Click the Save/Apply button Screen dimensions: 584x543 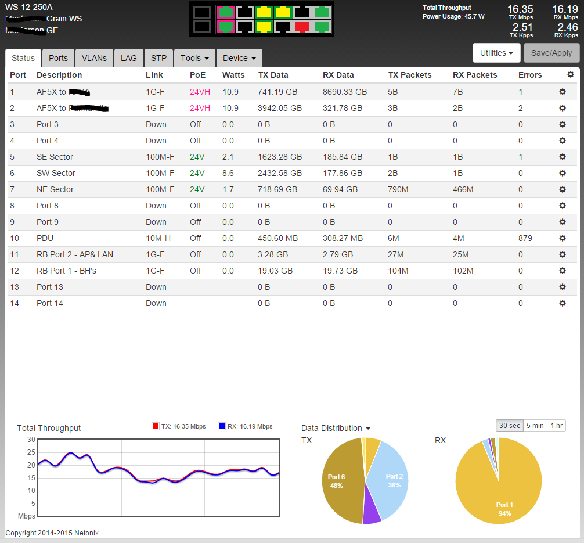click(x=551, y=53)
